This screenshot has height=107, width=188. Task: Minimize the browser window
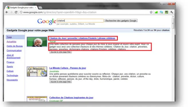pos(162,4)
